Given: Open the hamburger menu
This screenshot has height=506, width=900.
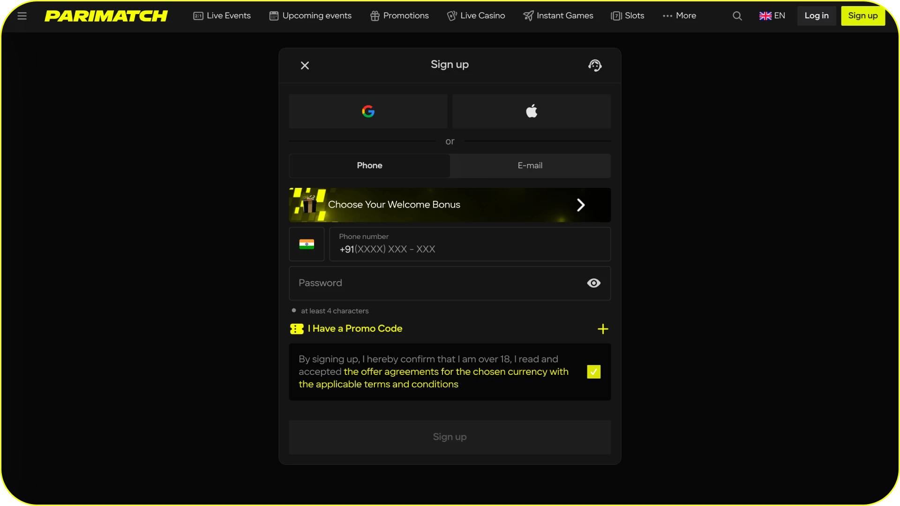Looking at the screenshot, I should pyautogui.click(x=22, y=15).
